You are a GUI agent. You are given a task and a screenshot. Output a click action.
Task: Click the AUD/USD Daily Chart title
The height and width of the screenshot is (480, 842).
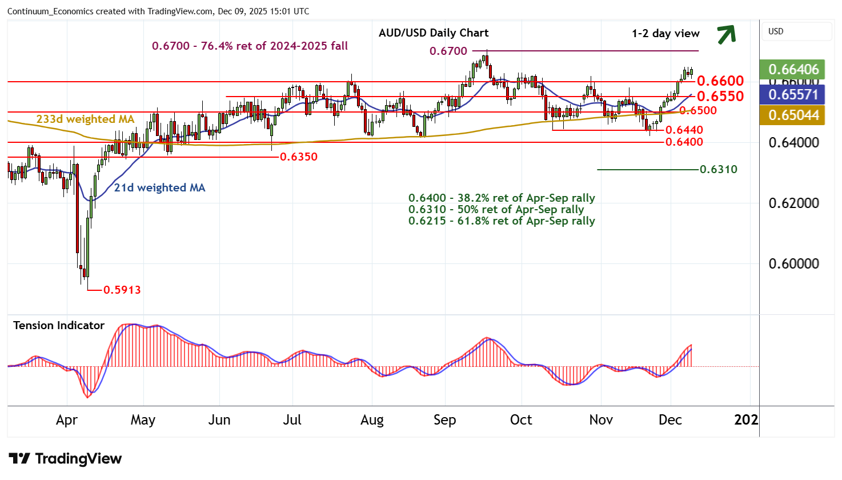click(433, 33)
